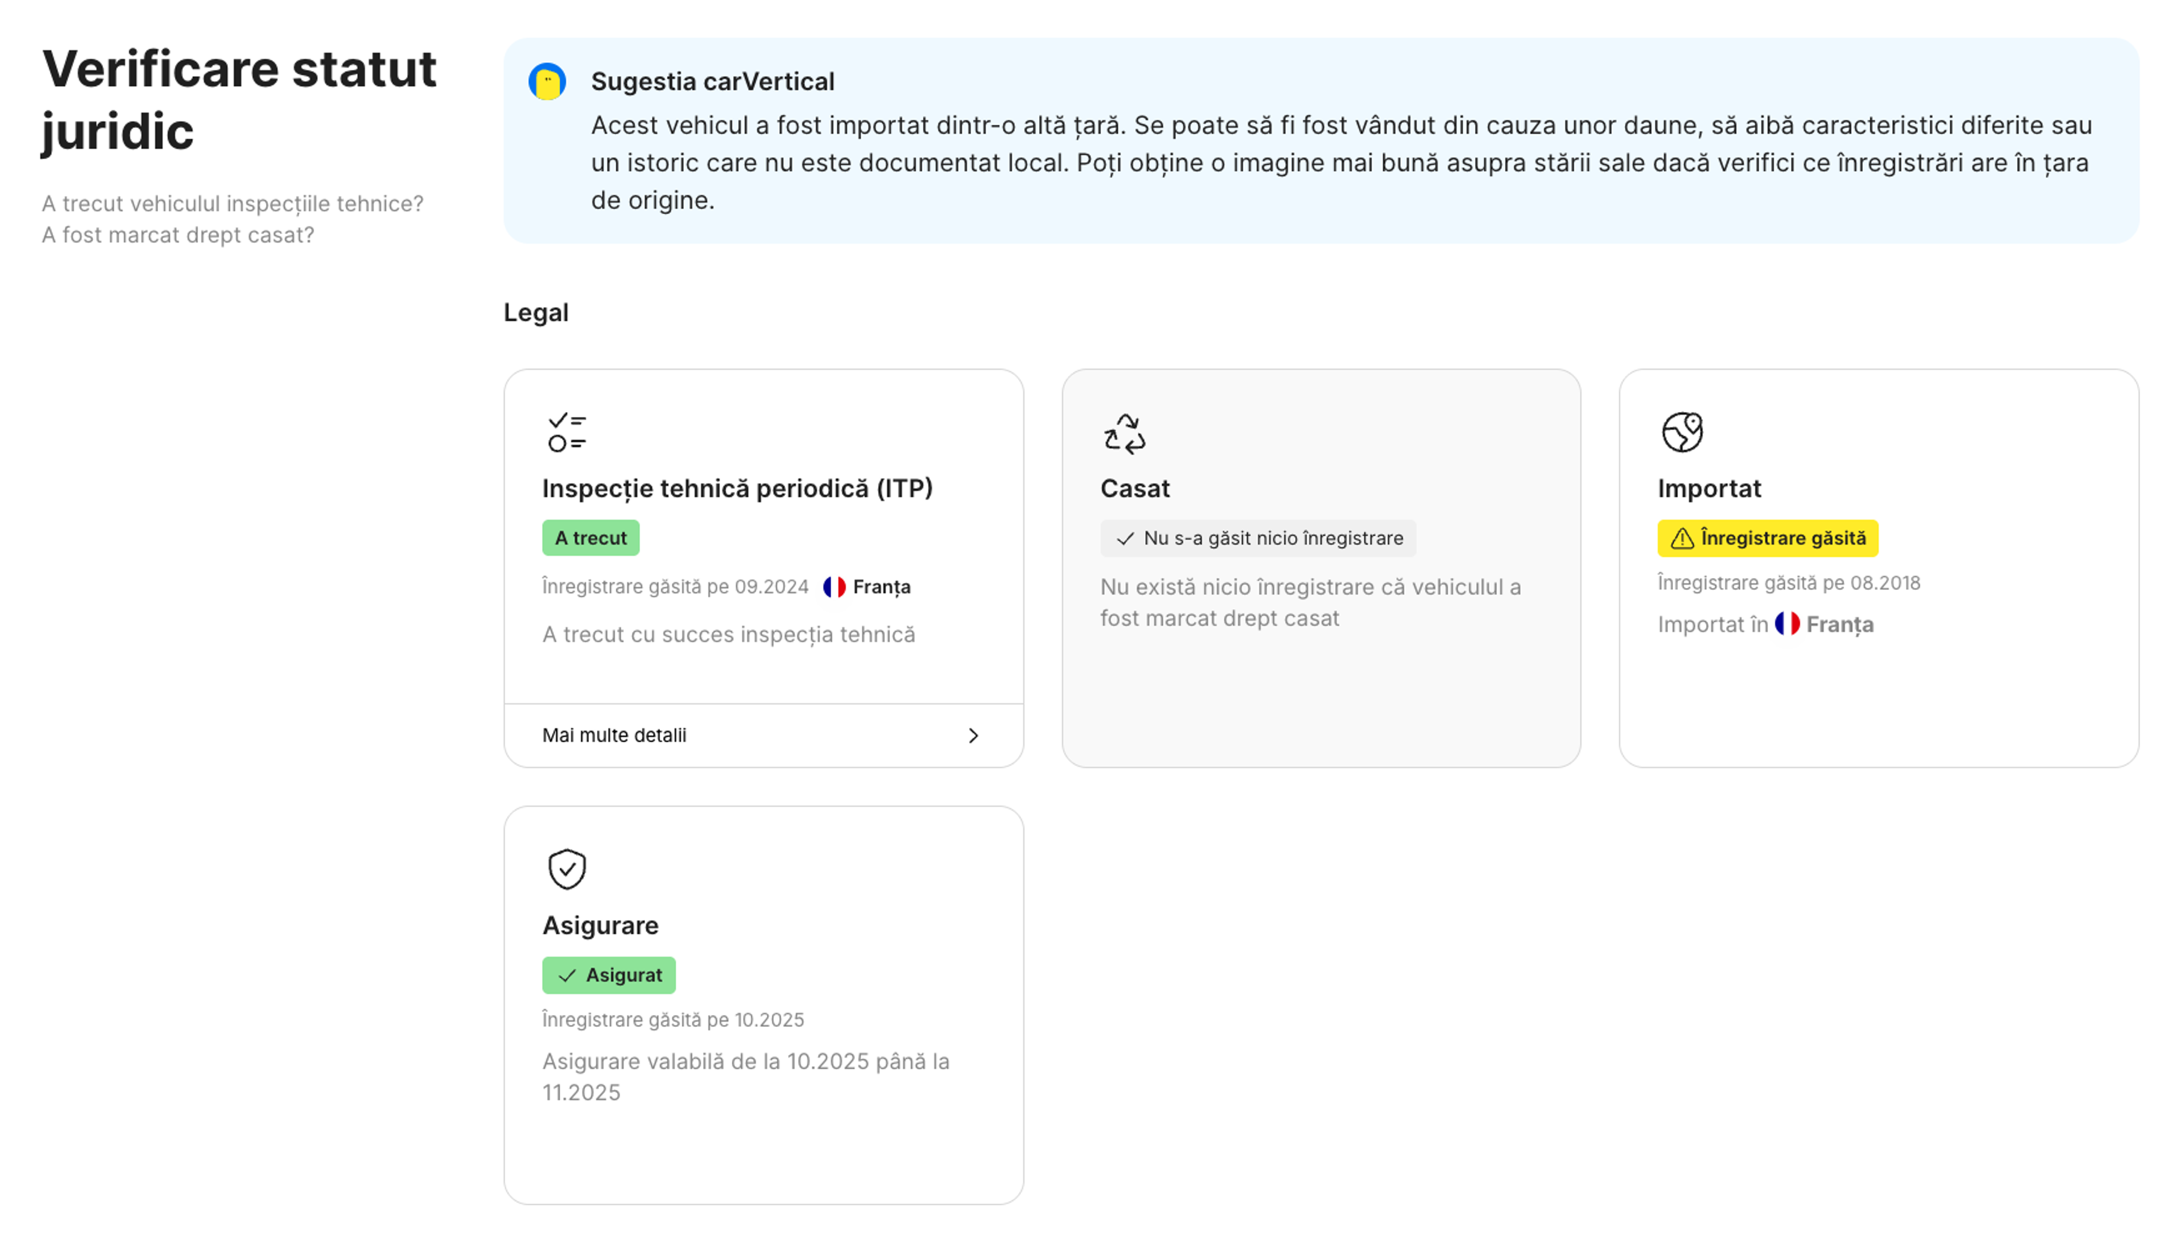Click the Asigurare card heading
The height and width of the screenshot is (1236, 2177).
pyautogui.click(x=600, y=925)
